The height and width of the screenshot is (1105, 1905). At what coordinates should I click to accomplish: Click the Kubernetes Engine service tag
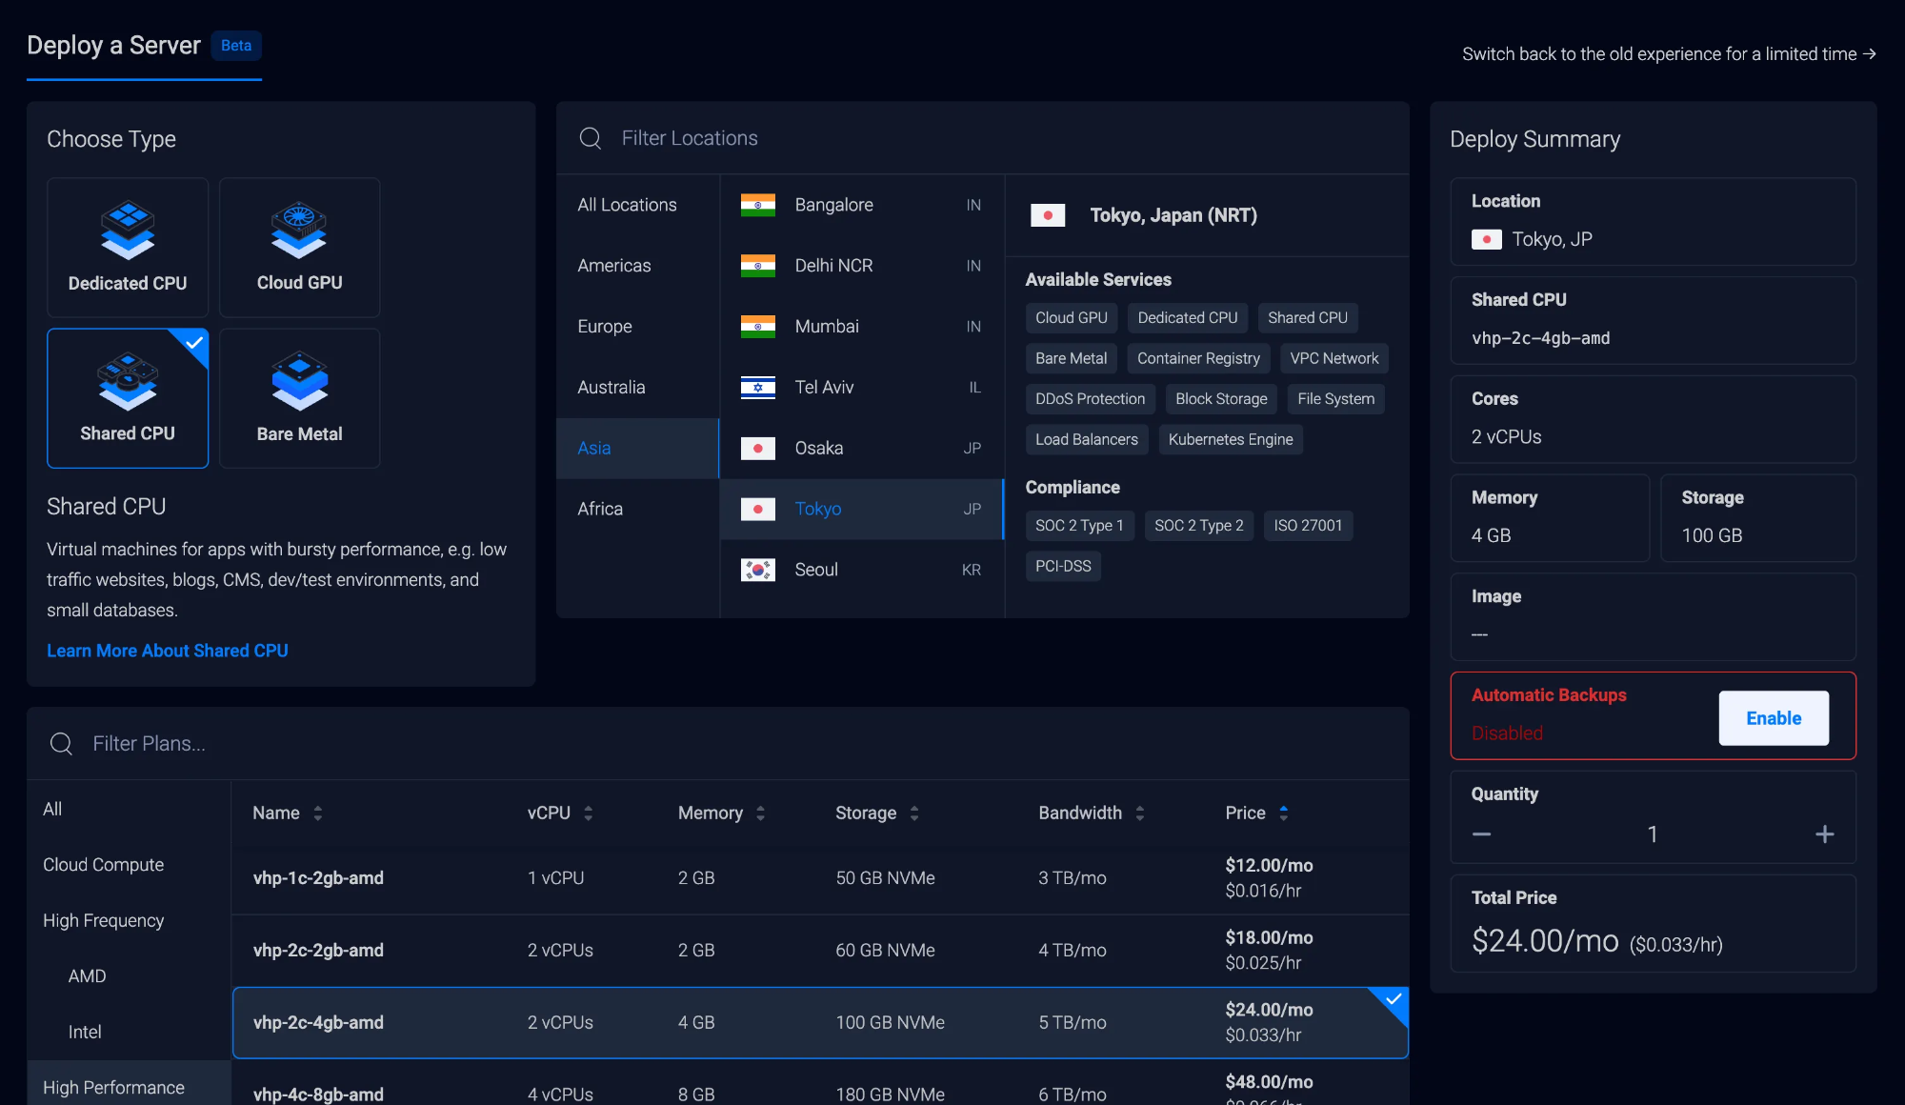[1231, 439]
